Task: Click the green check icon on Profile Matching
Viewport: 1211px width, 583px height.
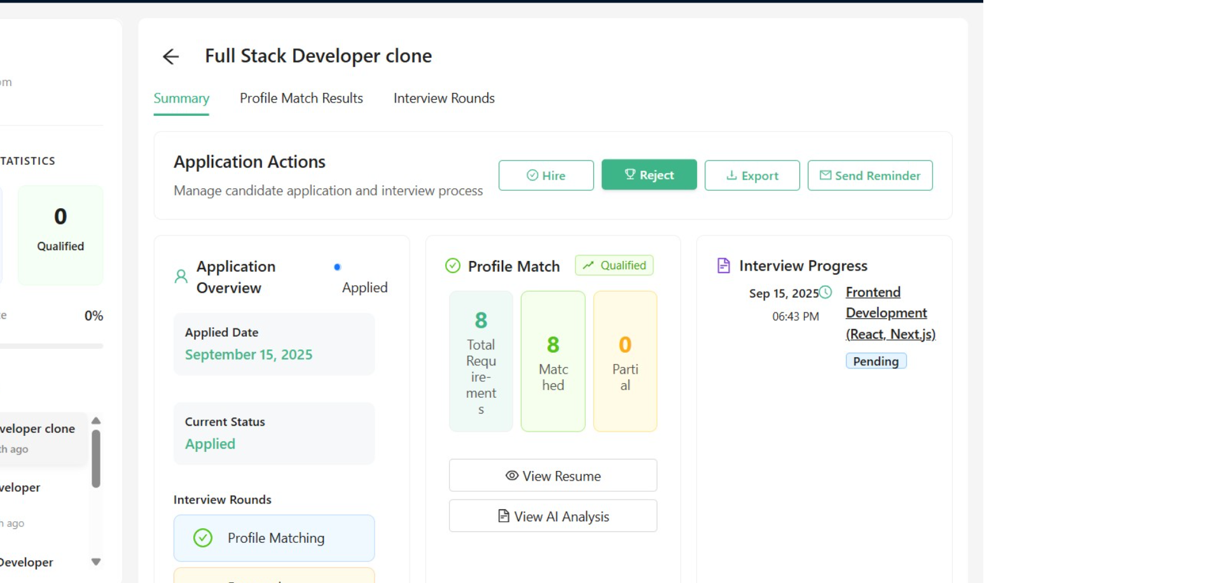Action: 203,538
